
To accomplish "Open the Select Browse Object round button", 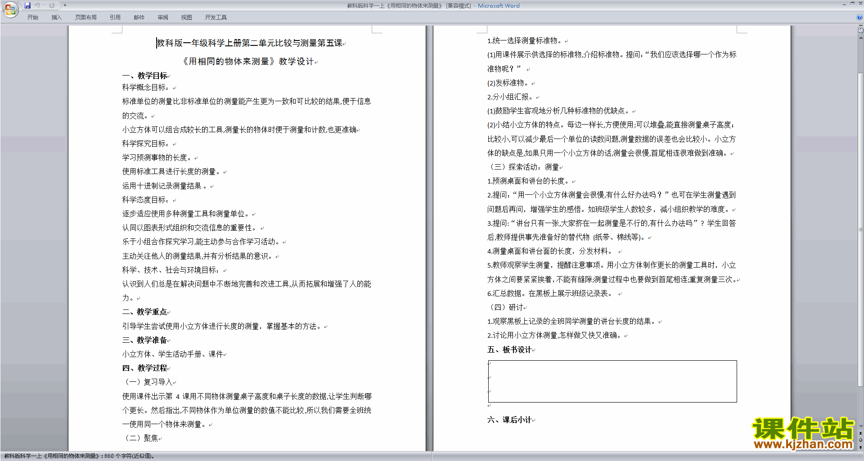I will (860, 440).
